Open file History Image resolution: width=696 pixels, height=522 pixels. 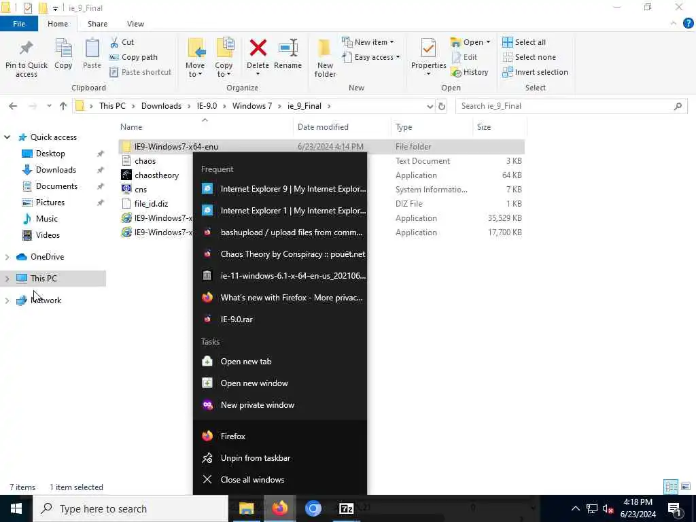click(470, 72)
